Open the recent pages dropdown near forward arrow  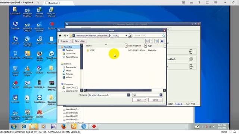click(68, 36)
